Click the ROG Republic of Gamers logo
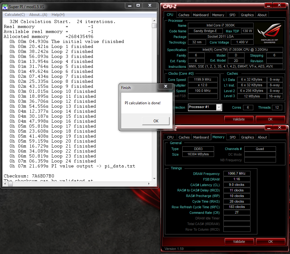The image size is (290, 254). (x=269, y=34)
